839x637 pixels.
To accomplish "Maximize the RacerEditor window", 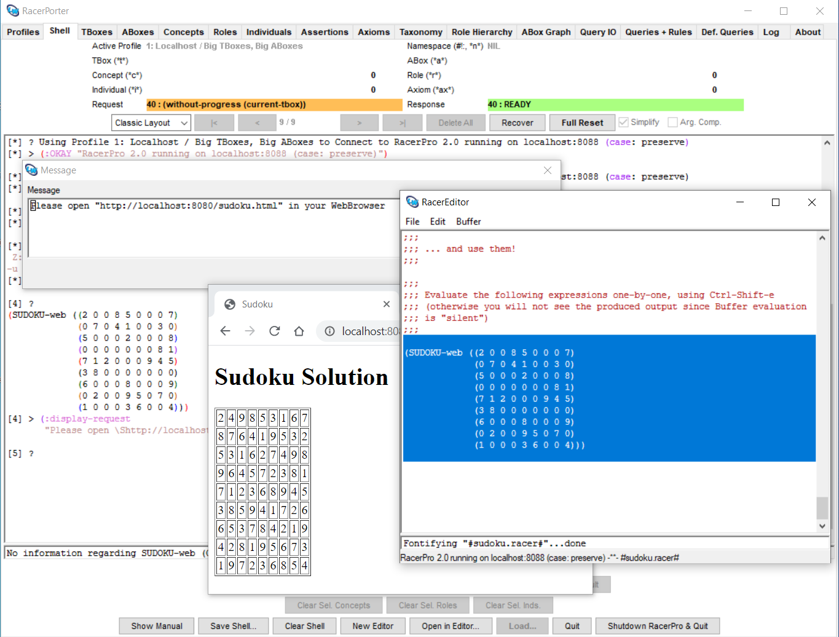I will pos(776,202).
